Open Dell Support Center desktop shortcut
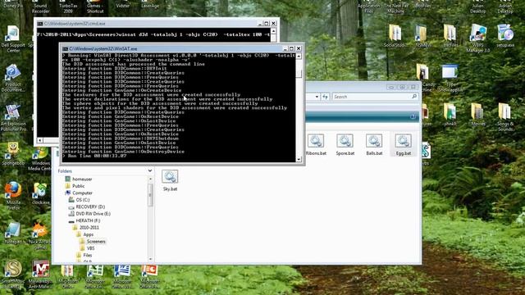525x295 pixels. pos(13,39)
